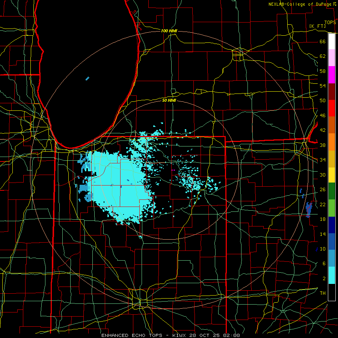
Task: Click the '22' legend value
Action: [323, 204]
